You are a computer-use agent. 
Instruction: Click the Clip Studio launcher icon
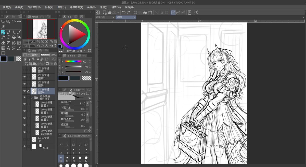click(98, 12)
